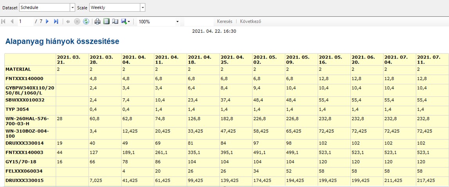Click row label WN-310BOZ-004-100
Viewport: 449px width, 187px height.
(x=27, y=134)
